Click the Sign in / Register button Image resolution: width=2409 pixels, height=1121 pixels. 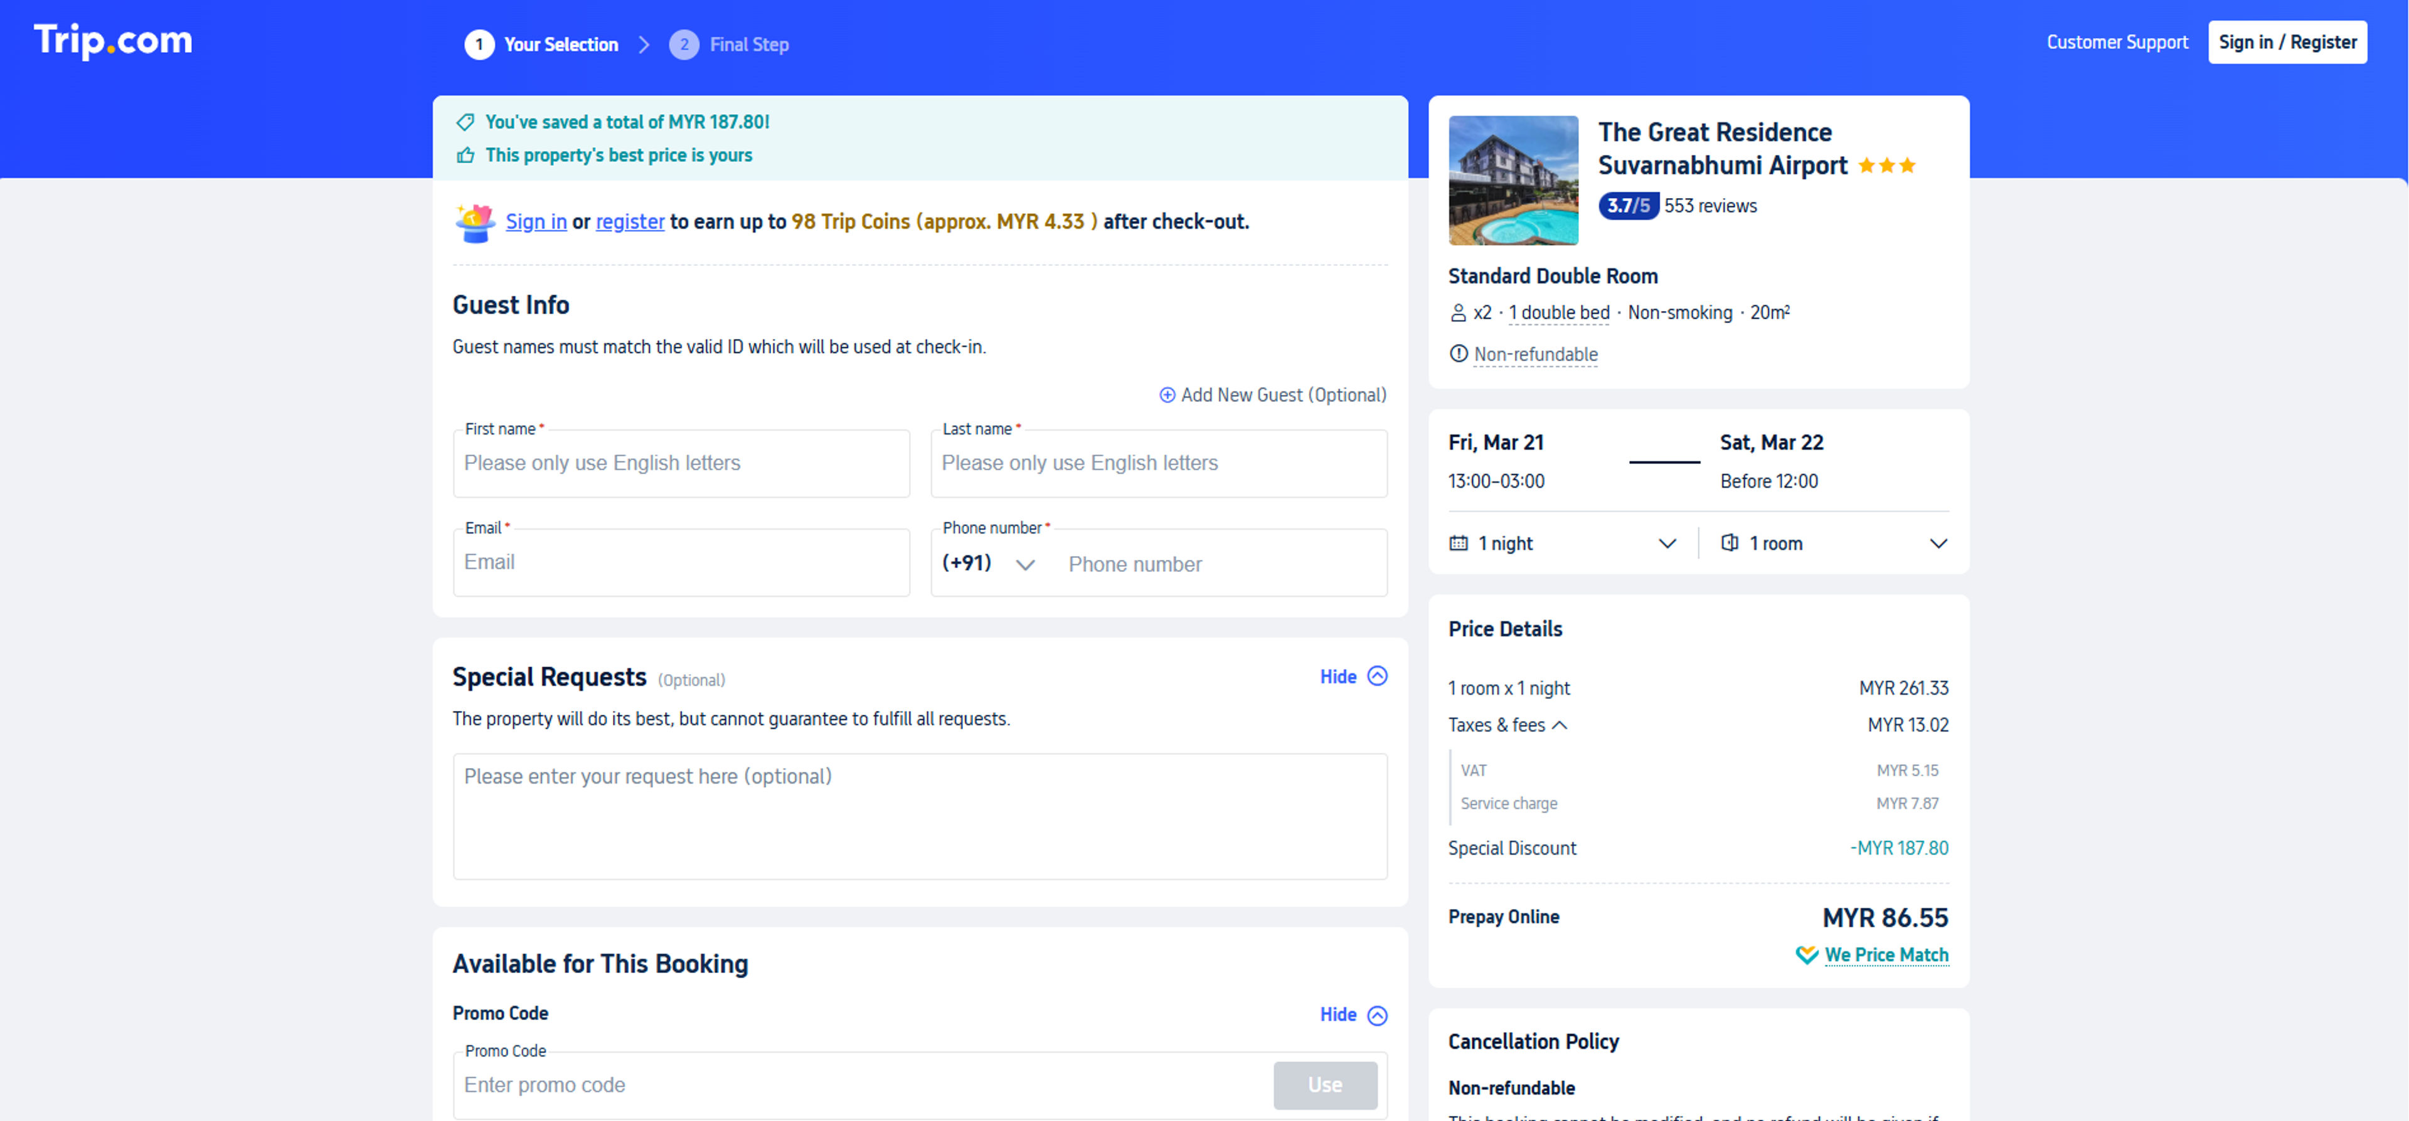click(2287, 42)
